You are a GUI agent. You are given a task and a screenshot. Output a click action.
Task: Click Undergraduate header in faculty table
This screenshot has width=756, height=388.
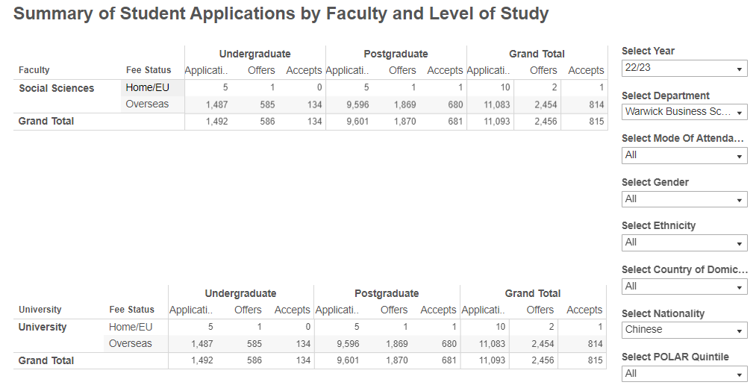tap(254, 54)
